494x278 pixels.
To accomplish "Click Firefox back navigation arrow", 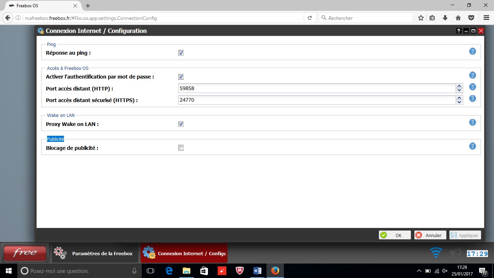I will coord(8,18).
